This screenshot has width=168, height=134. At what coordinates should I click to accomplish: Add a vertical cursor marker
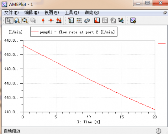[43, 20]
